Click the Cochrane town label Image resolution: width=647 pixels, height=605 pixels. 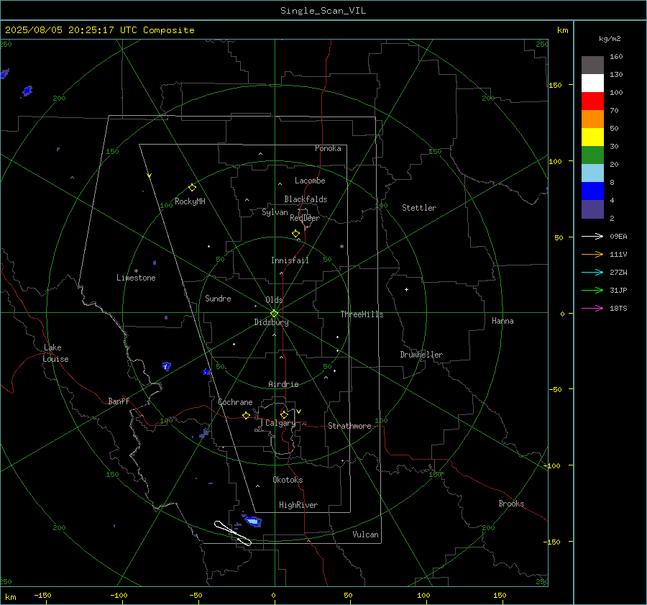[x=235, y=402]
